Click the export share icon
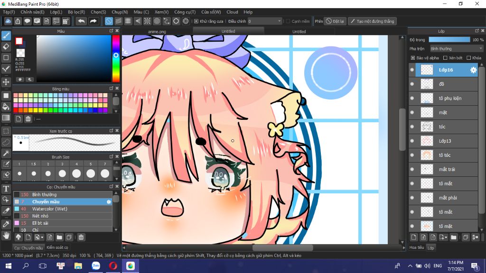This screenshot has height=273, width=486. tap(18, 21)
